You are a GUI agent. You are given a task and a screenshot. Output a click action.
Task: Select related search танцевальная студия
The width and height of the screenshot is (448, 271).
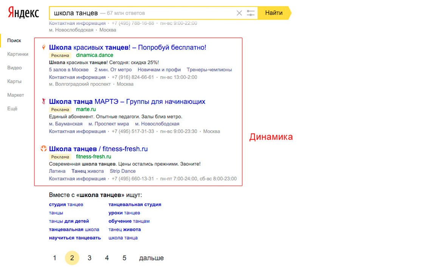(x=135, y=205)
